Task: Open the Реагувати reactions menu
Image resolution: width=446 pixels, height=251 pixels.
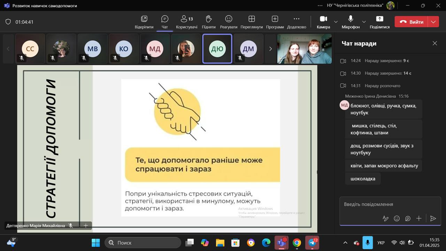Action: click(229, 22)
